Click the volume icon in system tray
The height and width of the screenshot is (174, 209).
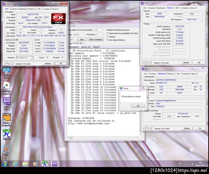pyautogui.click(x=193, y=164)
